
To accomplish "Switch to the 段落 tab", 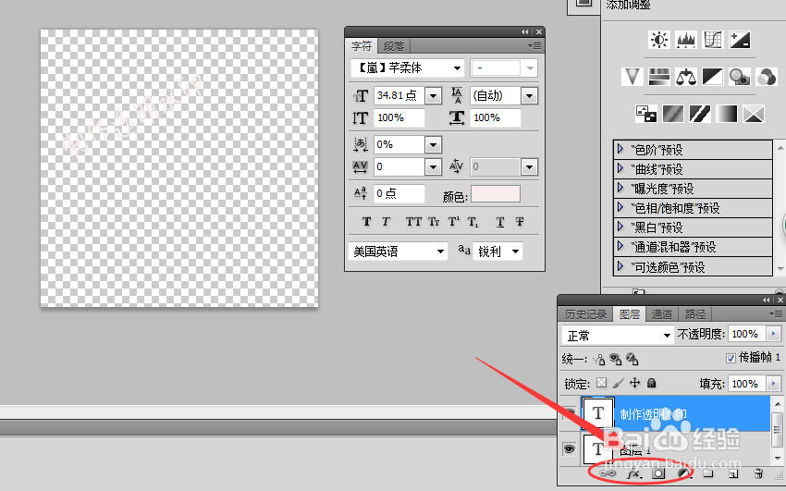I will [394, 46].
